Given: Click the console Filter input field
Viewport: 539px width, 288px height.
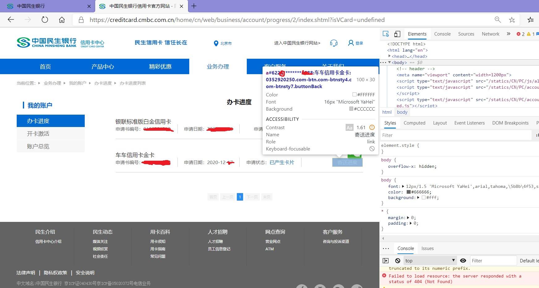Looking at the screenshot, I should point(493,261).
